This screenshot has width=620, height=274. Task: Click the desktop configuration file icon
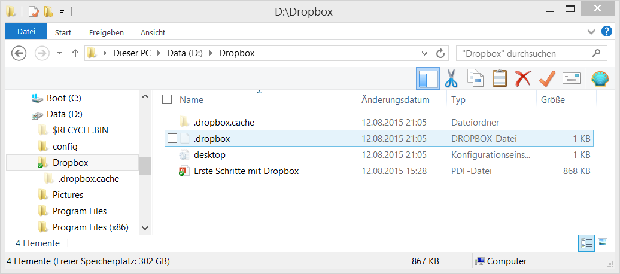[184, 154]
